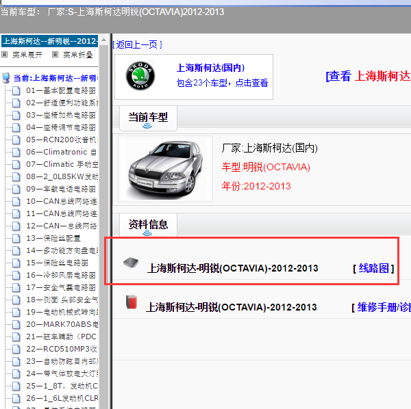Click the 菜单折叠 collapse-all icon
The height and width of the screenshot is (409, 411).
click(x=55, y=55)
